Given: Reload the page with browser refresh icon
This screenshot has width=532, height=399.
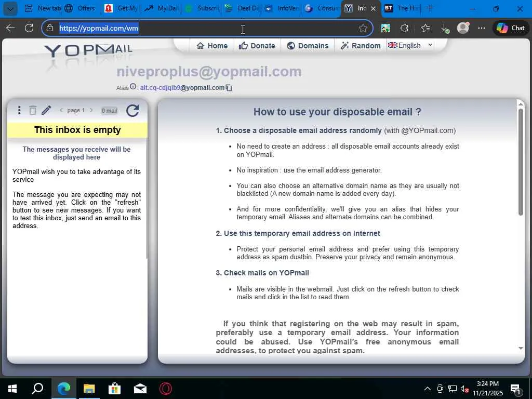Looking at the screenshot, I should [29, 28].
